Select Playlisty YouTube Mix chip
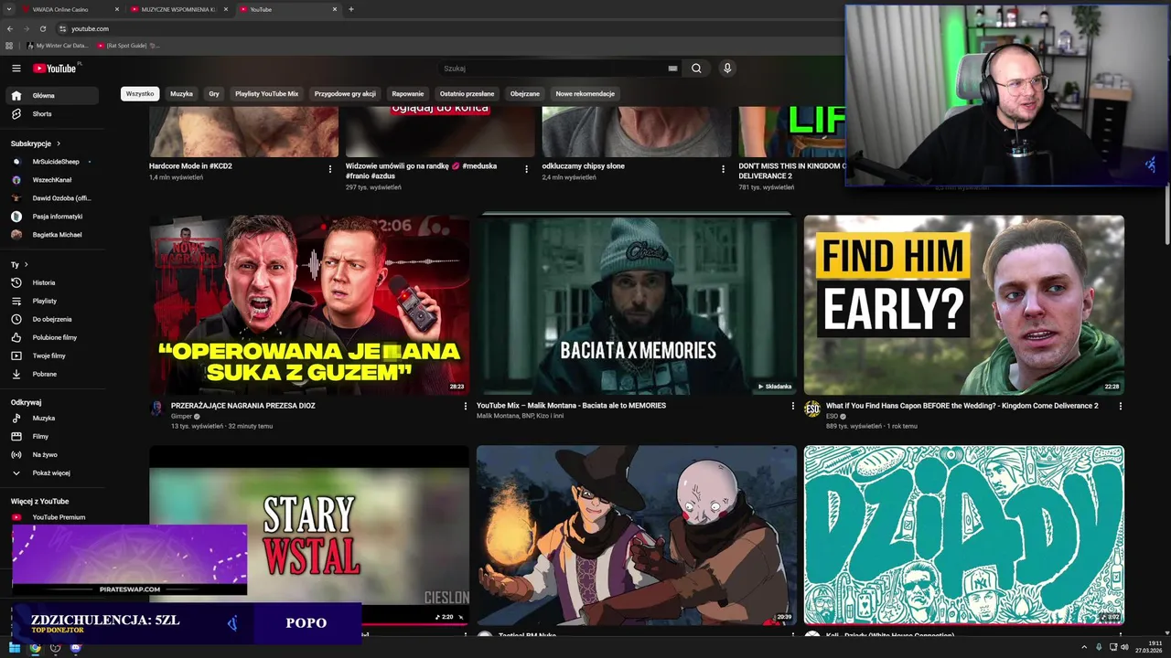The image size is (1171, 658). (266, 93)
